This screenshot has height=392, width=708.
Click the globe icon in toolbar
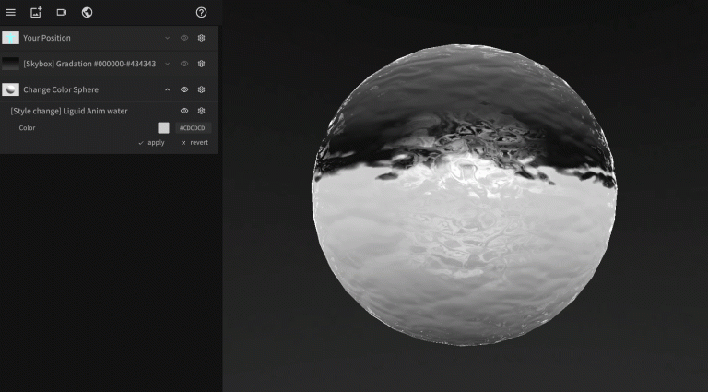coord(87,13)
